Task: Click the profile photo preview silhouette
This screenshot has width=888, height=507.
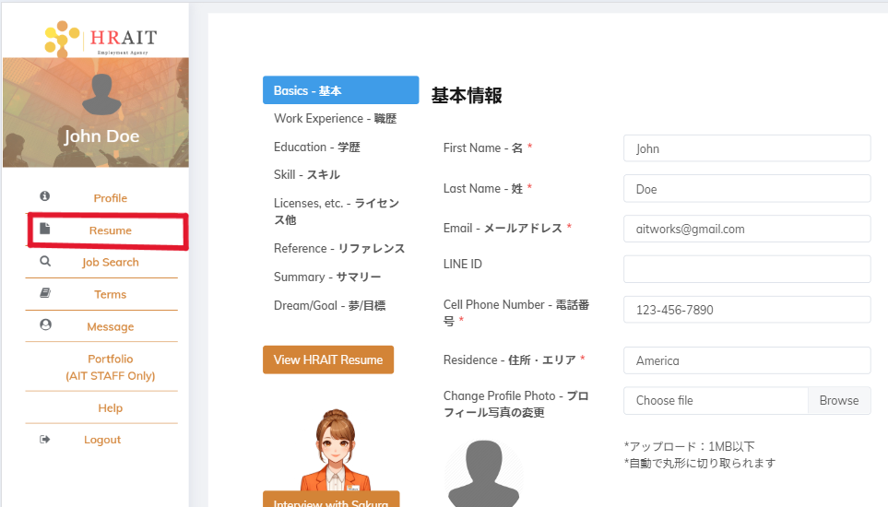Action: point(483,474)
